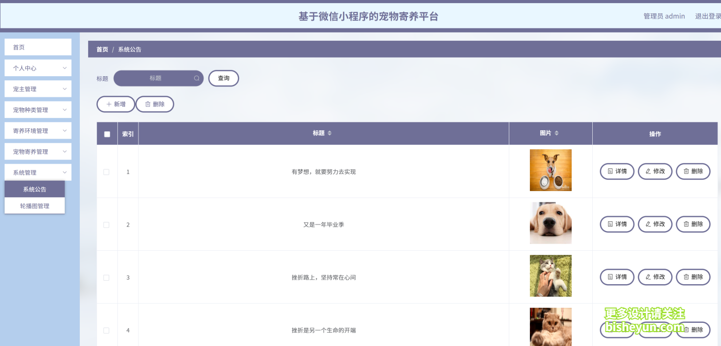The width and height of the screenshot is (721, 346).
Task: Click 删除 for 挫折路上，坚持常在心间
Action: 693,277
